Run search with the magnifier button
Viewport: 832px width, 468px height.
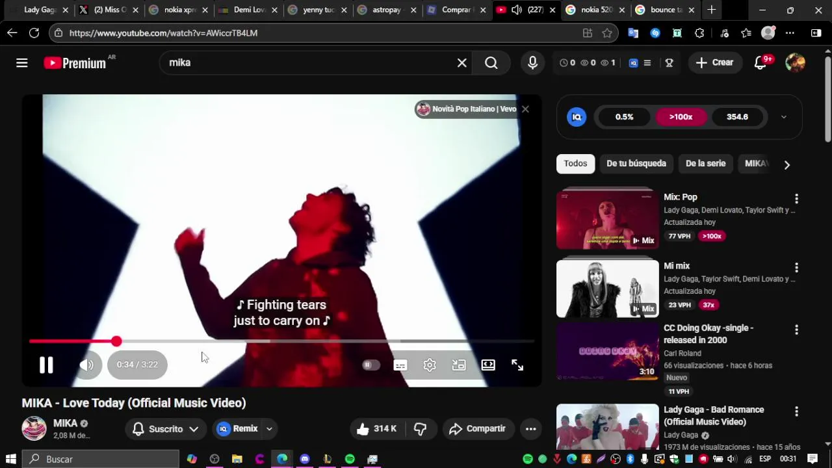tap(491, 62)
